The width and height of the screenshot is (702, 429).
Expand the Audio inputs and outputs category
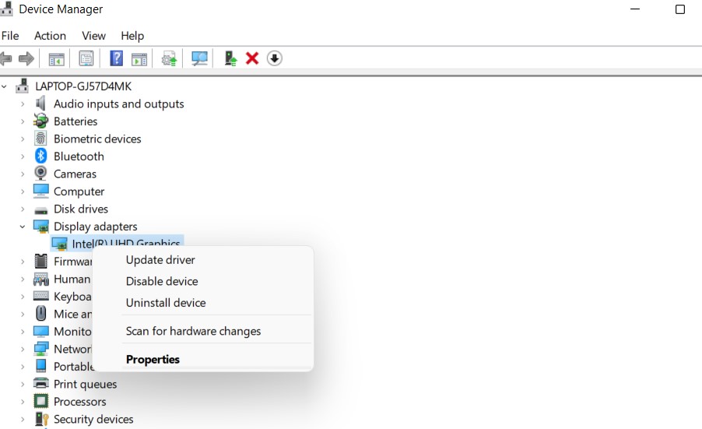[x=23, y=104]
